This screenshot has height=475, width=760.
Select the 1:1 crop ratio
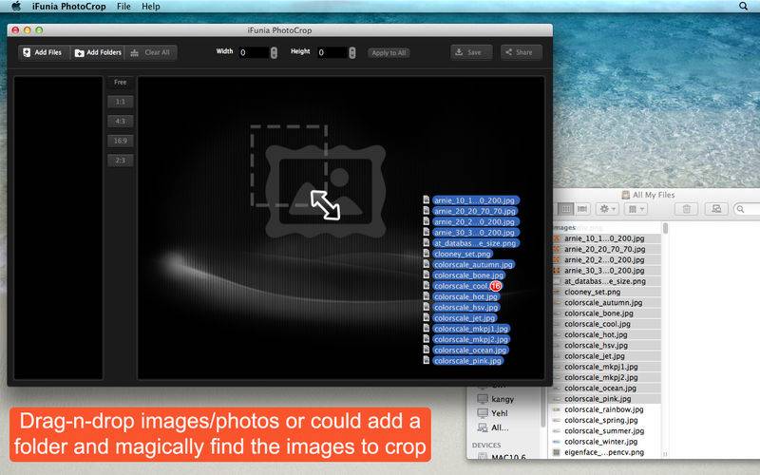pos(121,102)
